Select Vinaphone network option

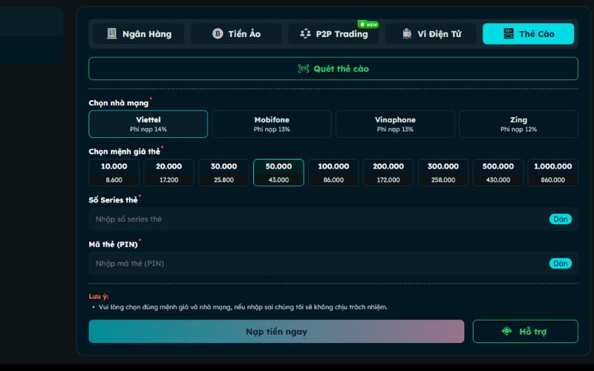pos(395,124)
